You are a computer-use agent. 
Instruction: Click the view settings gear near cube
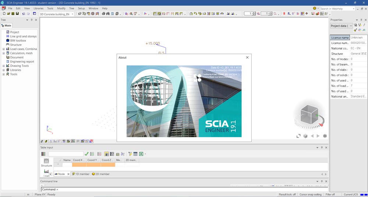tap(325, 136)
